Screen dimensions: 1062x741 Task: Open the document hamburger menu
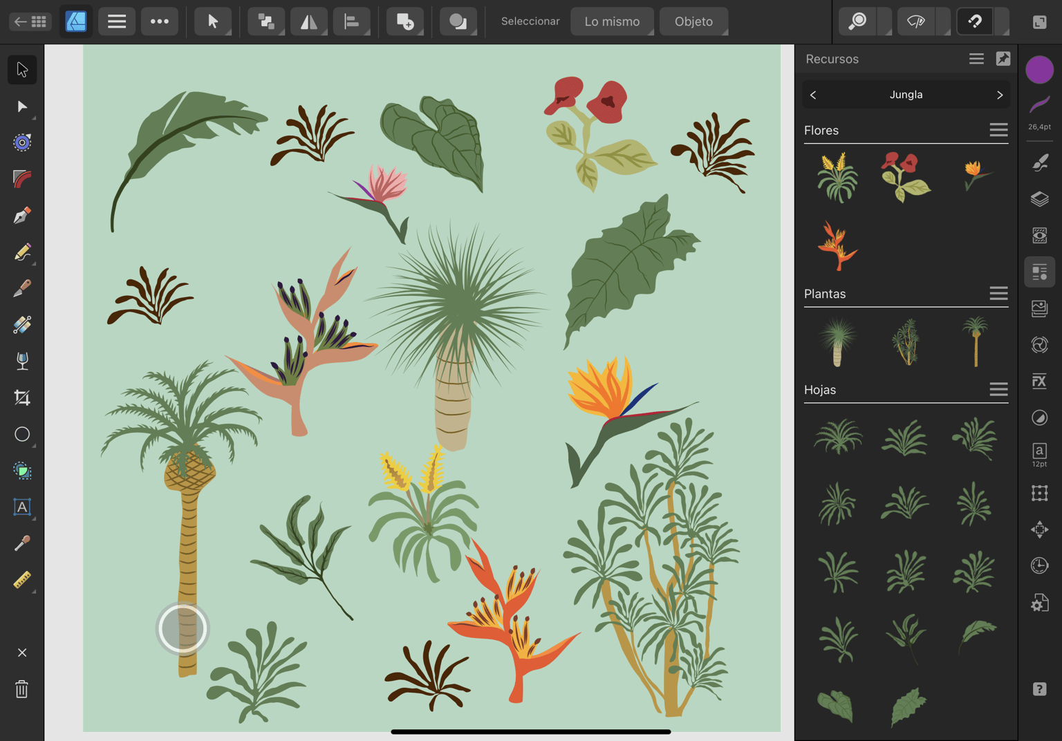[117, 21]
